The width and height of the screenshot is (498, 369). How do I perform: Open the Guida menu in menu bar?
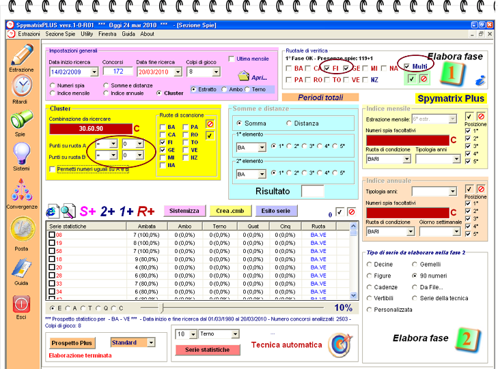click(128, 34)
